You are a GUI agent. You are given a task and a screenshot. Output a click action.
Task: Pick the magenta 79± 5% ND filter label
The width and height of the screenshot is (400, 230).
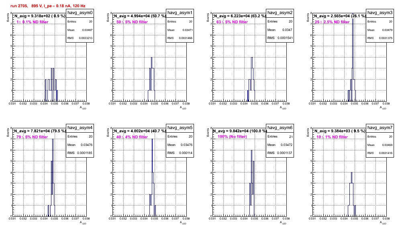(x=32, y=137)
